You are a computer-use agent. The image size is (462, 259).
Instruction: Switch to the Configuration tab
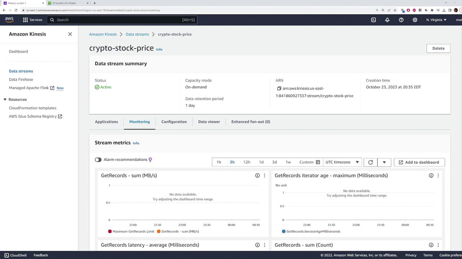click(x=174, y=122)
